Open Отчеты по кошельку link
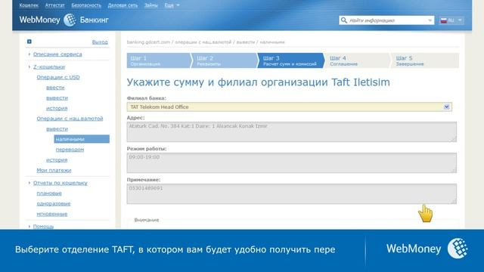This screenshot has width=484, height=272. click(x=60, y=183)
